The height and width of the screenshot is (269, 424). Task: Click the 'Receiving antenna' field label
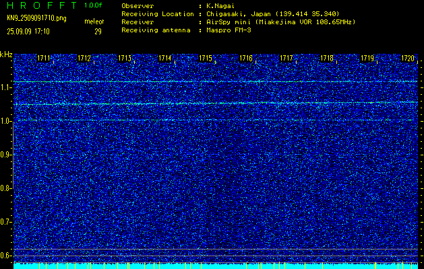[156, 30]
